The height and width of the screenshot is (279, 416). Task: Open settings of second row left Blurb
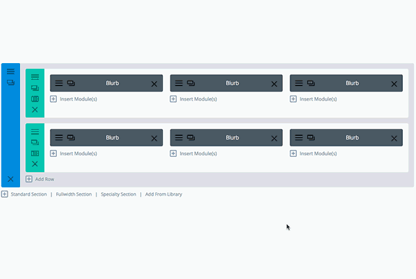(x=59, y=137)
